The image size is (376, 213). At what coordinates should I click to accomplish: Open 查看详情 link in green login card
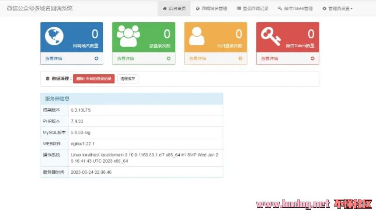[125, 58]
